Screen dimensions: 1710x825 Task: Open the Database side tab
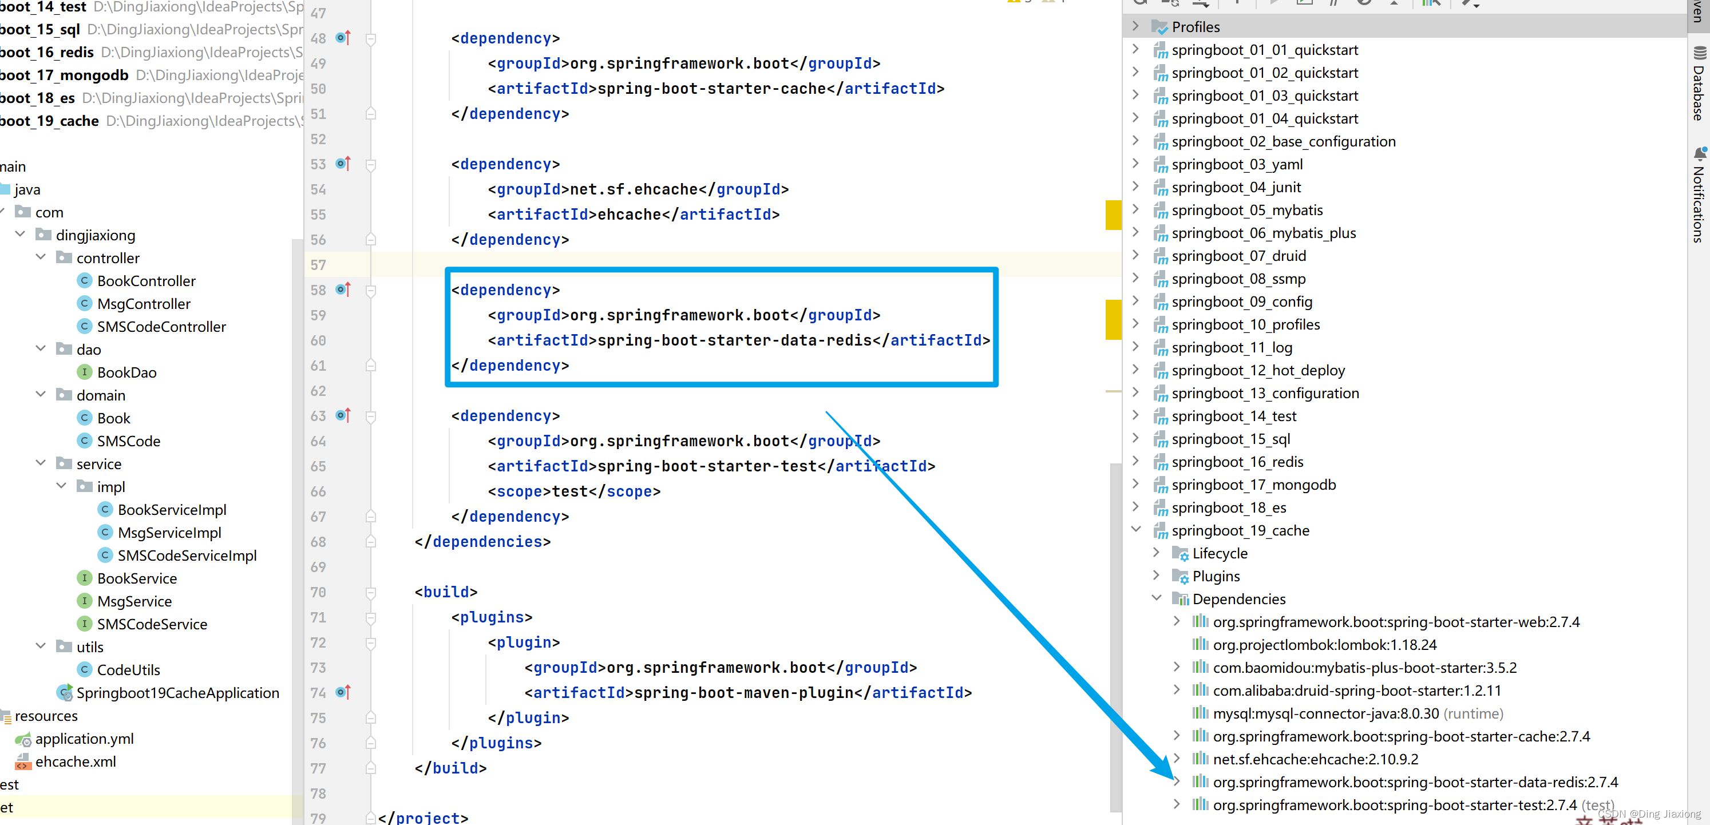coord(1698,93)
